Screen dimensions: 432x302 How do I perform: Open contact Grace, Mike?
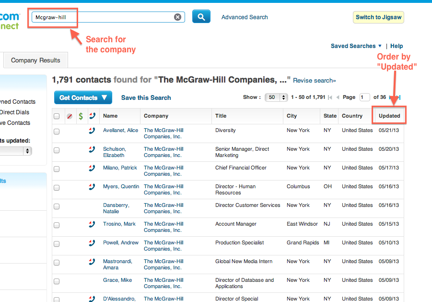[117, 280]
